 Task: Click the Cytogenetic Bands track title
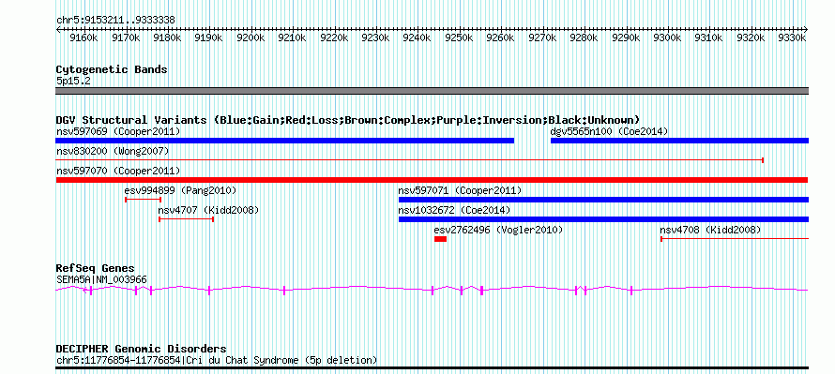coord(112,69)
